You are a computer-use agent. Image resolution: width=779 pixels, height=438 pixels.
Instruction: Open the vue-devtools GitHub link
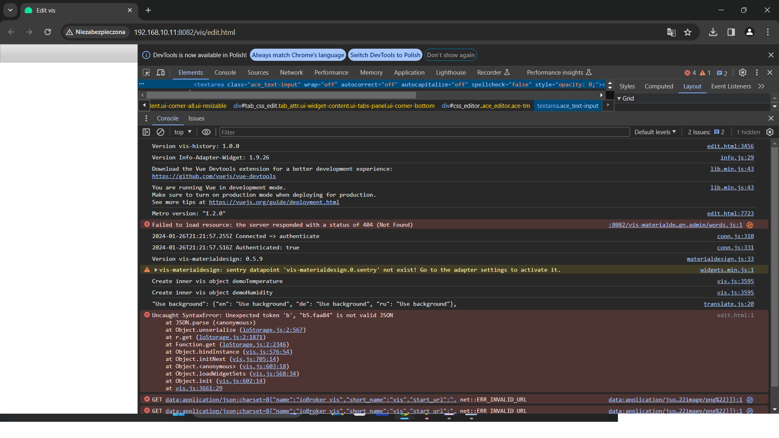[x=214, y=176]
